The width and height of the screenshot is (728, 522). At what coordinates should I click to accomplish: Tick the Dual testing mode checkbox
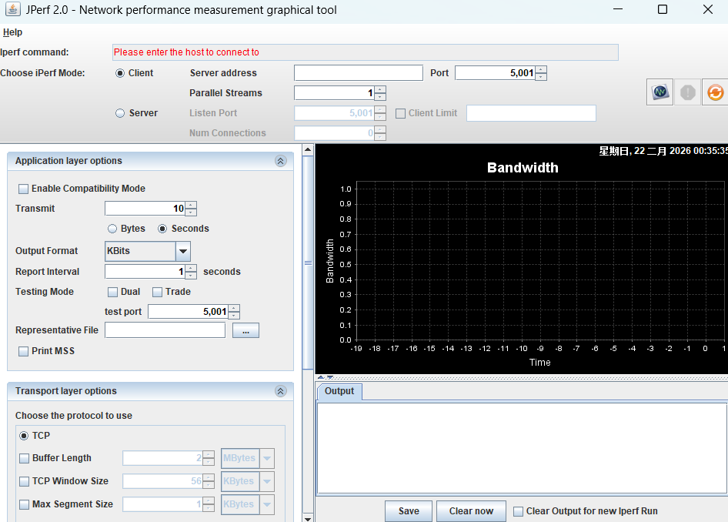[x=112, y=292]
